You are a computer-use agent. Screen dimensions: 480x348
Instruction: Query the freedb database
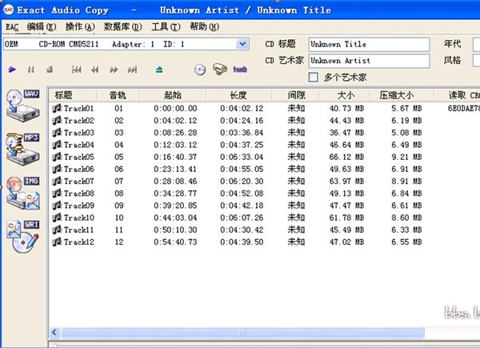[x=240, y=70]
